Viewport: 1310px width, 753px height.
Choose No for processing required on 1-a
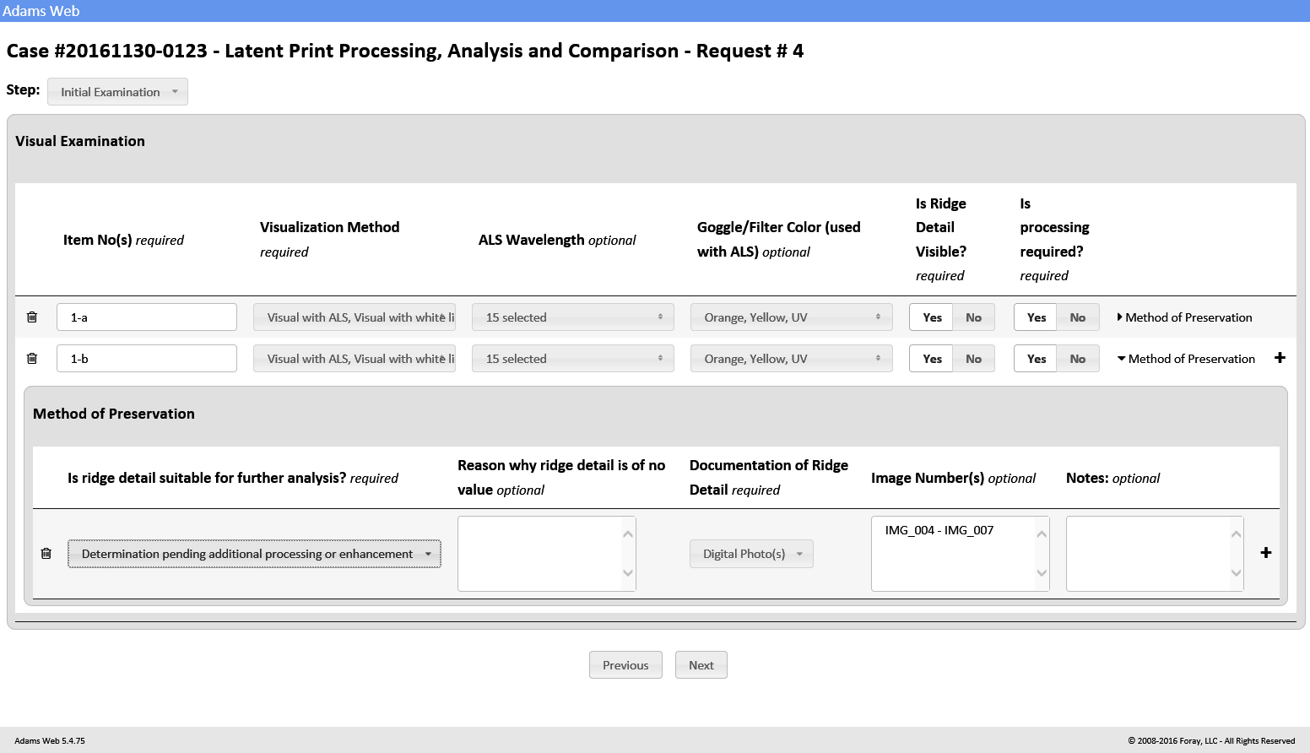pos(1077,317)
